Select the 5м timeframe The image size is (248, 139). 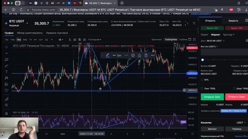(x=7, y=40)
